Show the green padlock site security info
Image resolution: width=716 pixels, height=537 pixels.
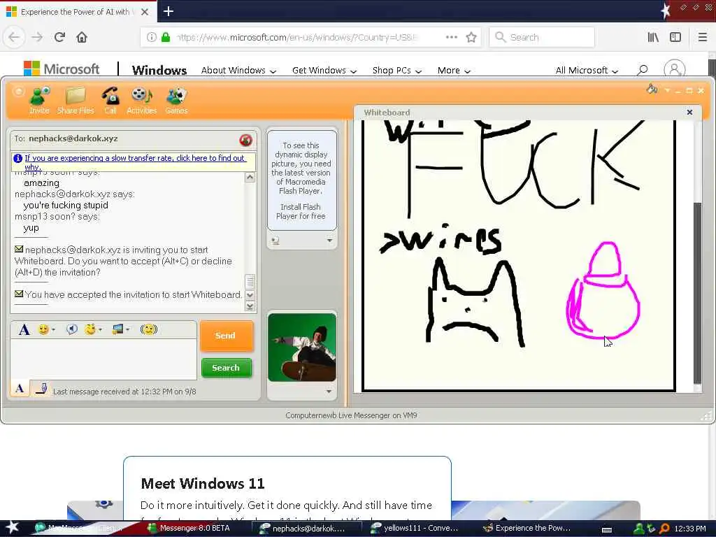point(166,37)
